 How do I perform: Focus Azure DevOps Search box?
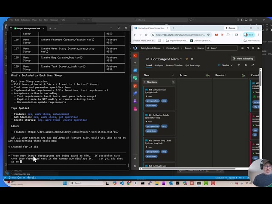221,48
